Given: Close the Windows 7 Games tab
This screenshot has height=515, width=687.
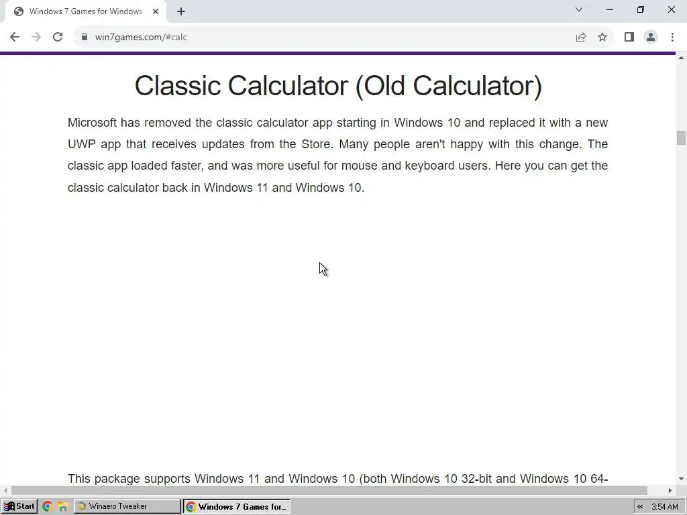Looking at the screenshot, I should coord(156,12).
